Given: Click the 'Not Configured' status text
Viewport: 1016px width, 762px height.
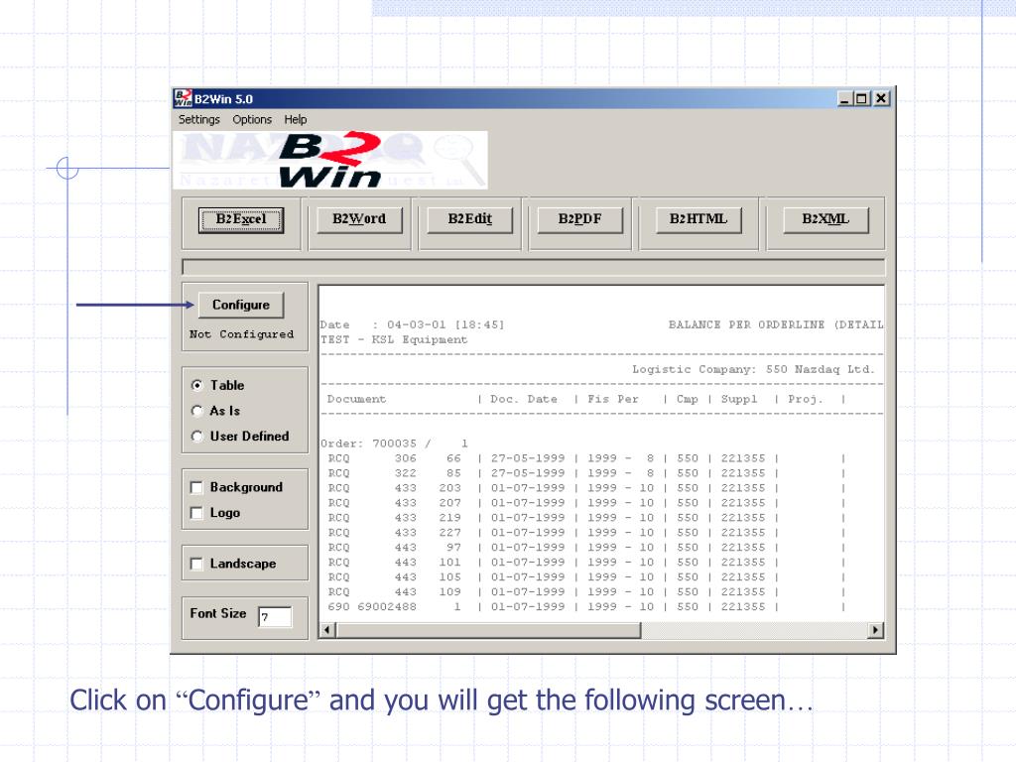Looking at the screenshot, I should pos(242,334).
